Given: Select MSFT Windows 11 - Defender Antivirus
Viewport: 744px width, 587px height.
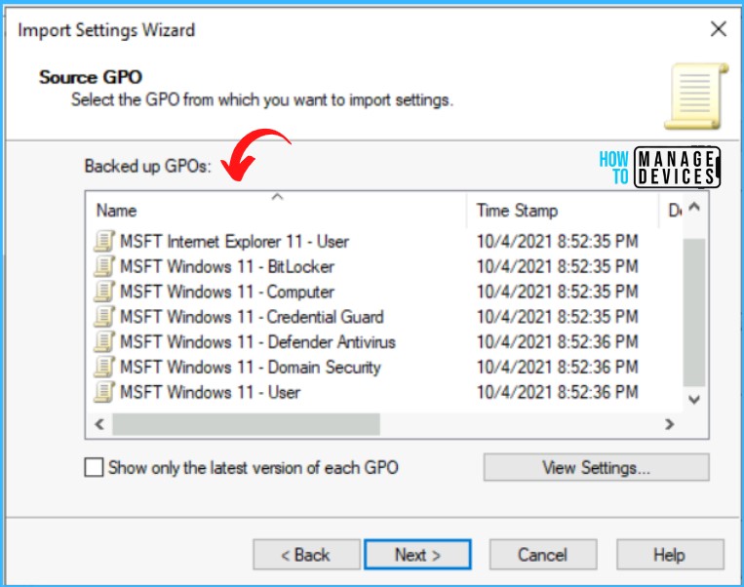Looking at the screenshot, I should click(x=257, y=342).
